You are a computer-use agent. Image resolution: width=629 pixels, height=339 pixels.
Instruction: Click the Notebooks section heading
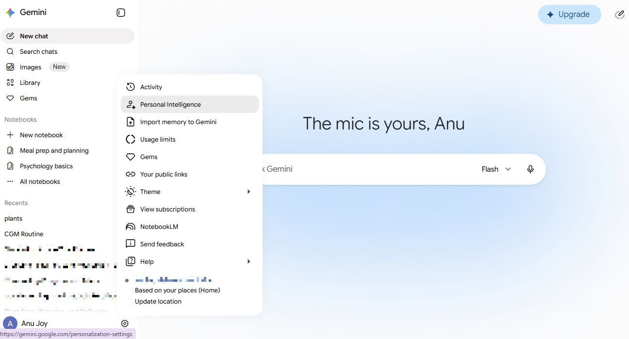[20, 119]
